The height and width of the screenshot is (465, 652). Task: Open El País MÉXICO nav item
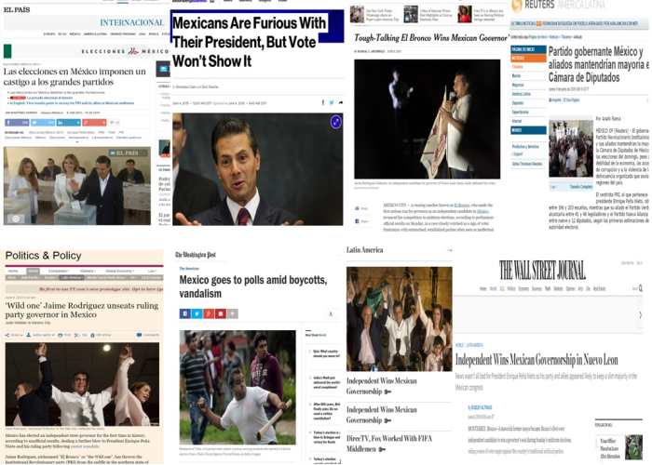pyautogui.click(x=75, y=34)
